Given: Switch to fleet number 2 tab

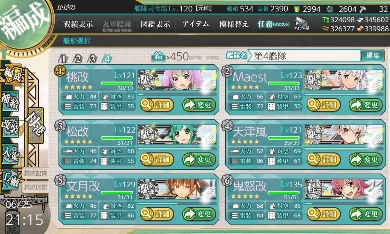Looking at the screenshot, I should [x=78, y=59].
